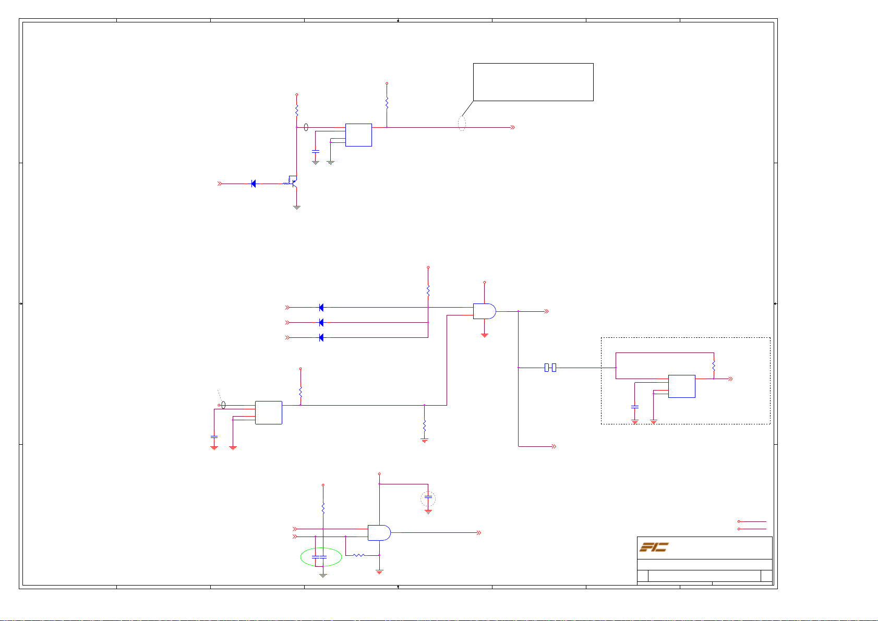878x621 pixels.
Task: Click the capacitor pair inside the green ellipse
Action: pos(319,557)
